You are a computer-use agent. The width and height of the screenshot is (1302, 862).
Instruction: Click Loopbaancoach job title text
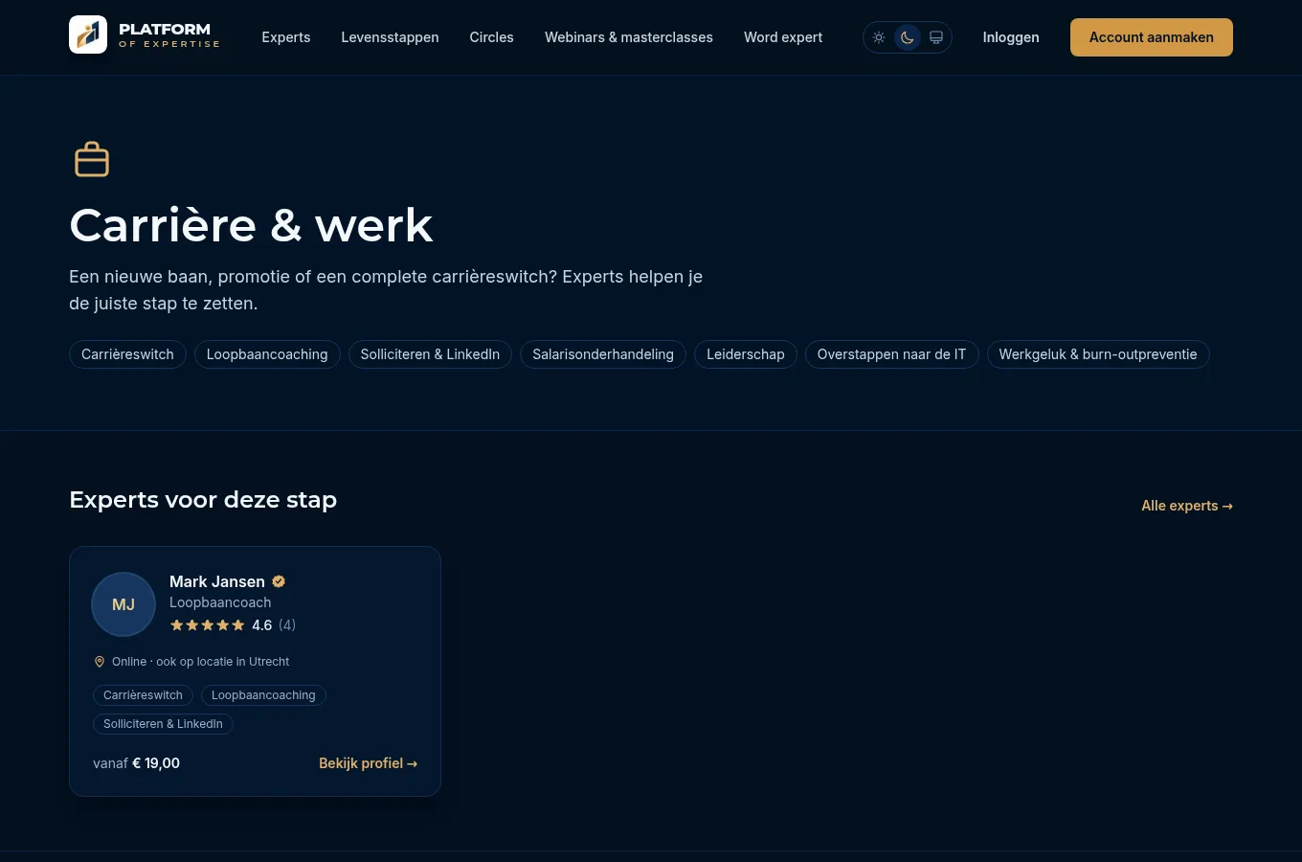220,602
